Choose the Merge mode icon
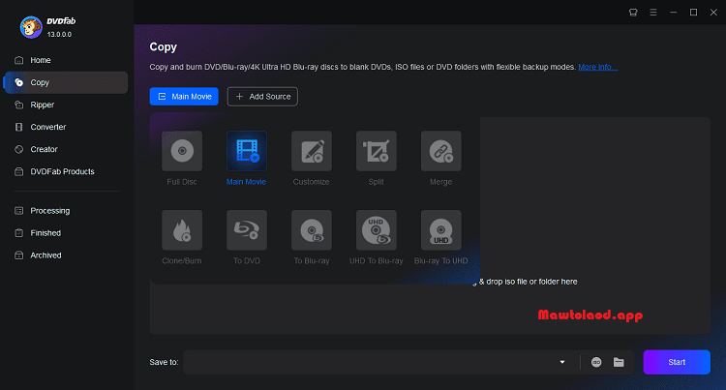 (x=441, y=151)
